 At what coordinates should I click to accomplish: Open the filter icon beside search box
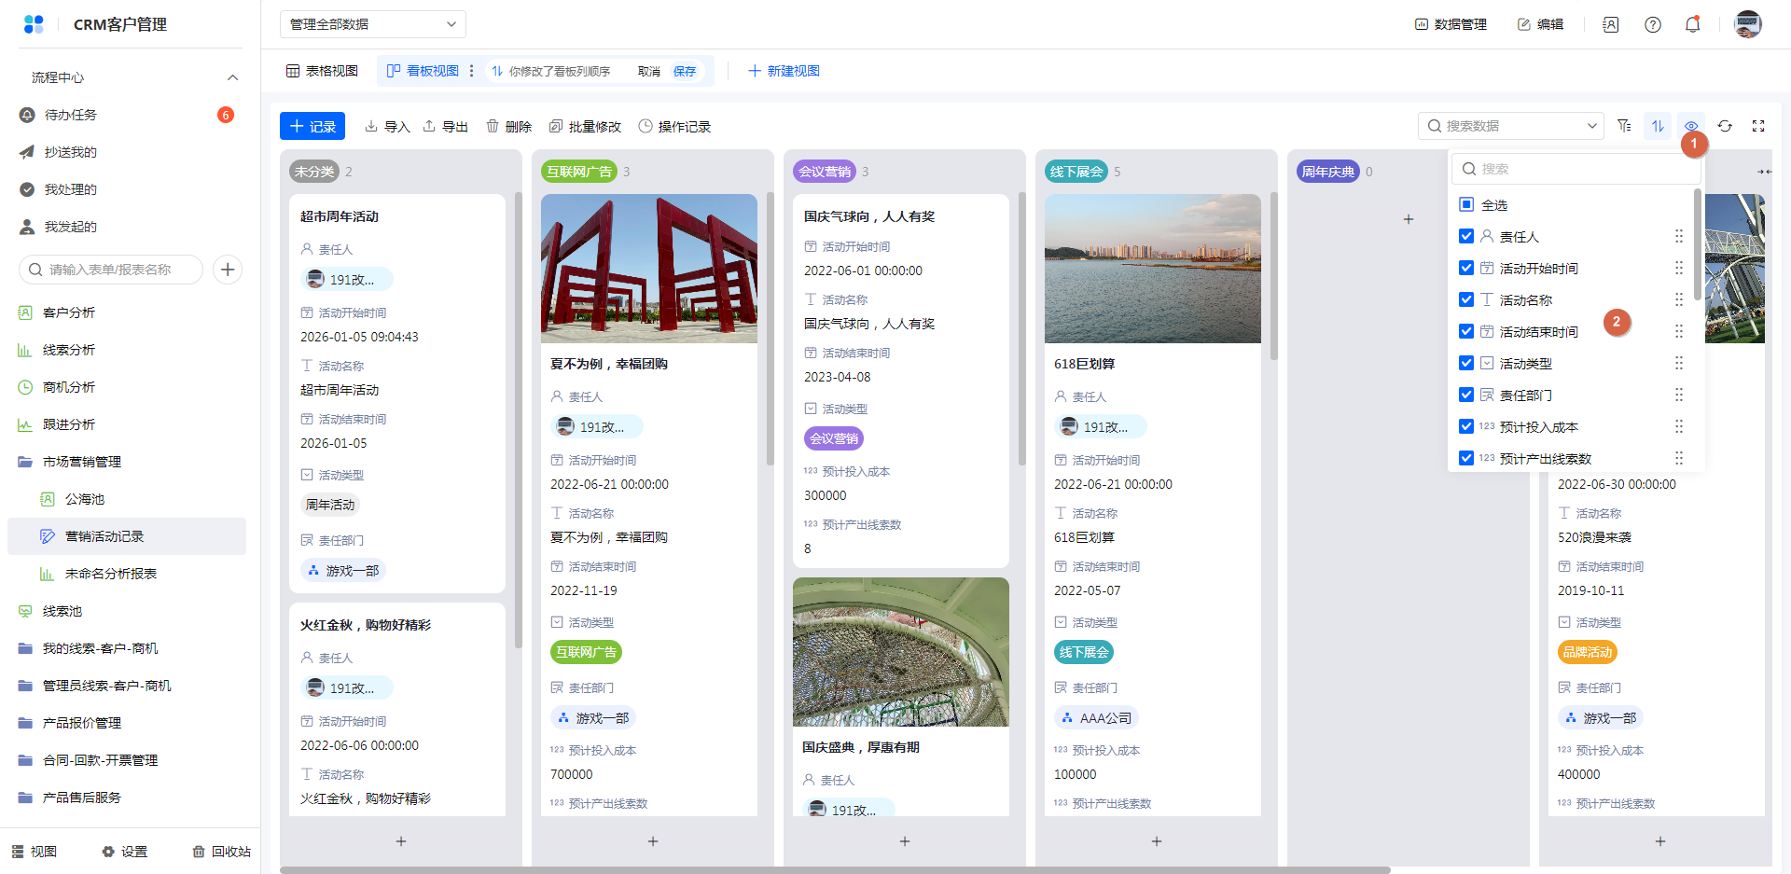click(1624, 126)
